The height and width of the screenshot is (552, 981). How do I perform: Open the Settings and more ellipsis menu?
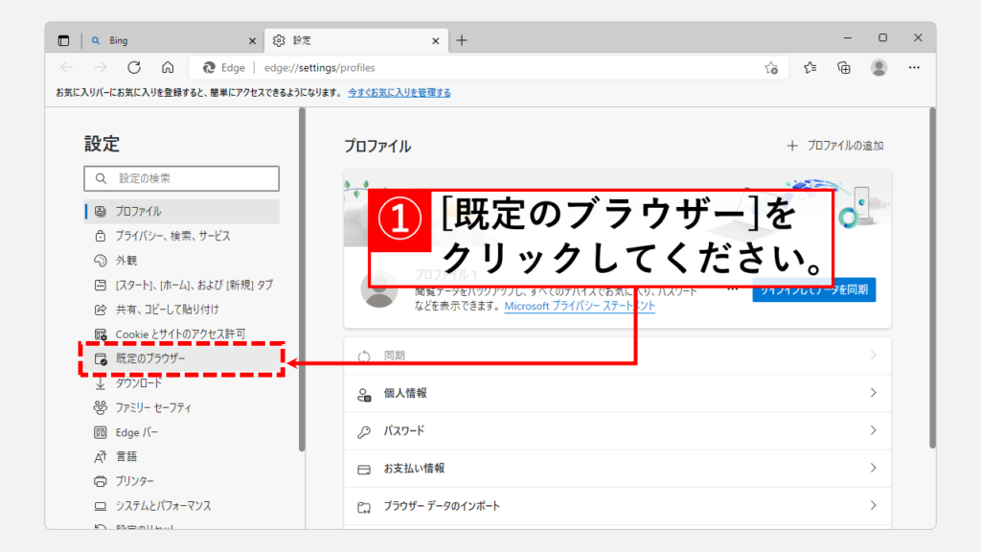(x=914, y=68)
